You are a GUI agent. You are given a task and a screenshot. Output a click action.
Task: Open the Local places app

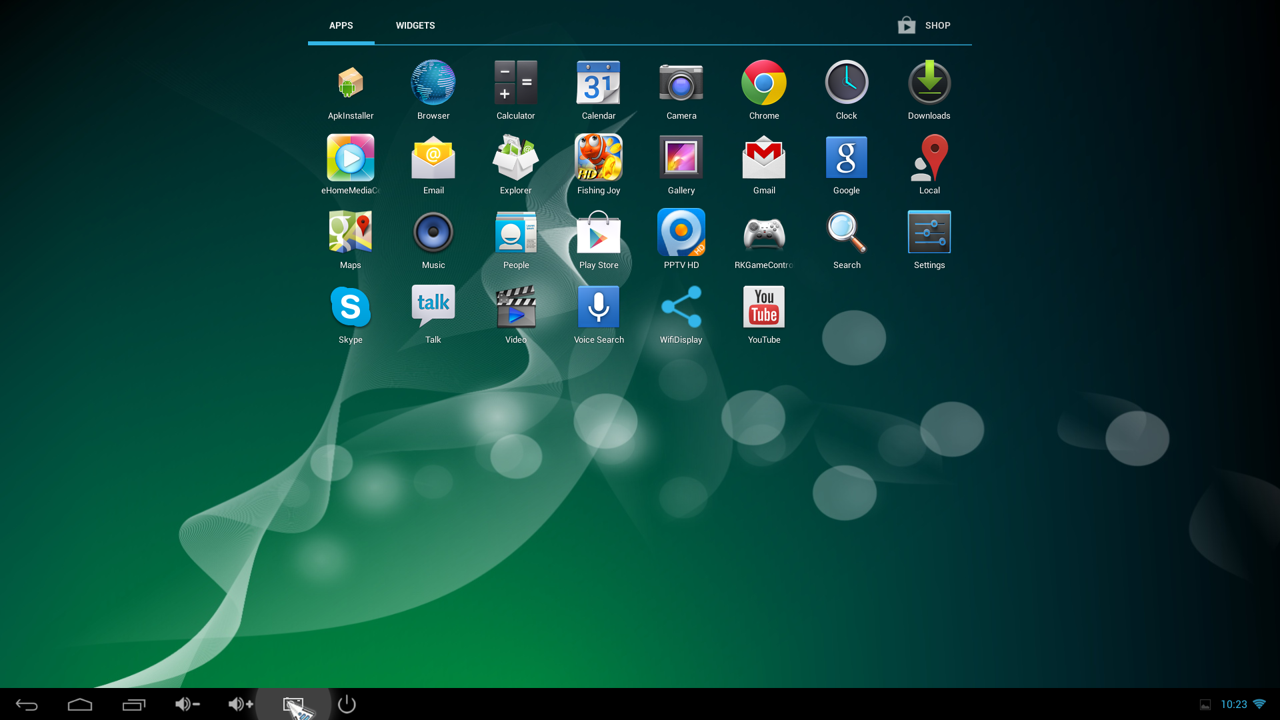[929, 157]
